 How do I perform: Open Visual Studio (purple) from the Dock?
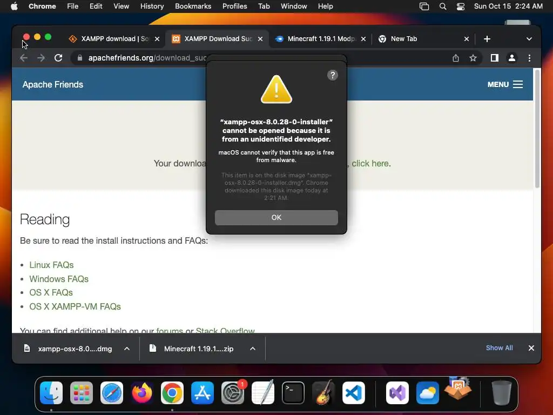click(x=397, y=393)
